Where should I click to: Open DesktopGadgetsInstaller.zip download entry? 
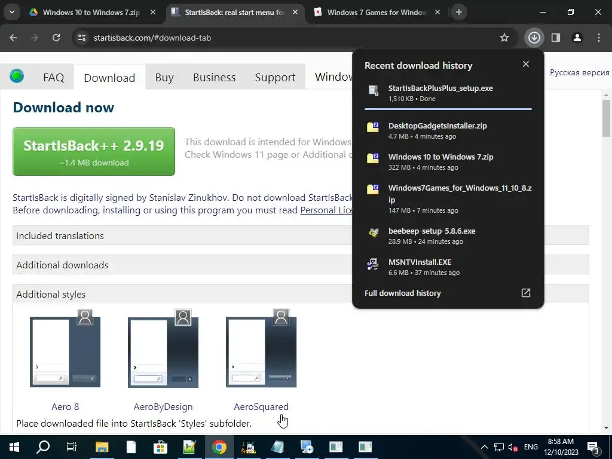[448, 131]
